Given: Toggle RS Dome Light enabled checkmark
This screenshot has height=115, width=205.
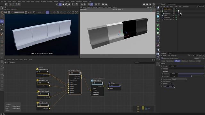Looking at the screenshot, I should (176, 19).
